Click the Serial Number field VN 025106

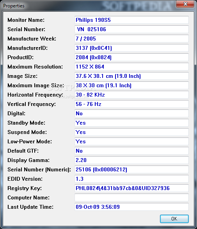(131, 29)
